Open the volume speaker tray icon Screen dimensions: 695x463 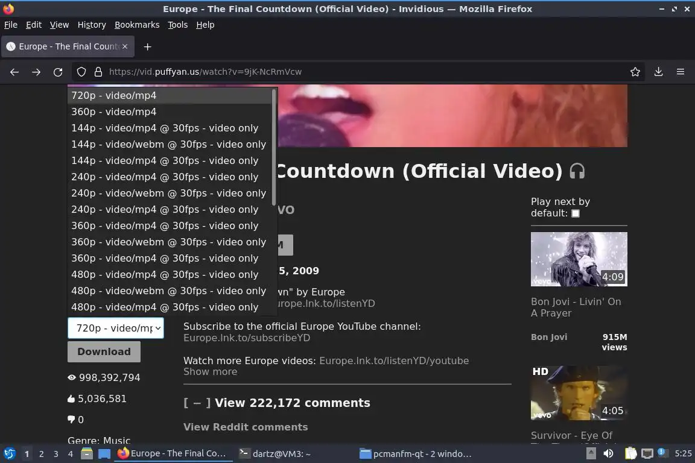point(609,454)
